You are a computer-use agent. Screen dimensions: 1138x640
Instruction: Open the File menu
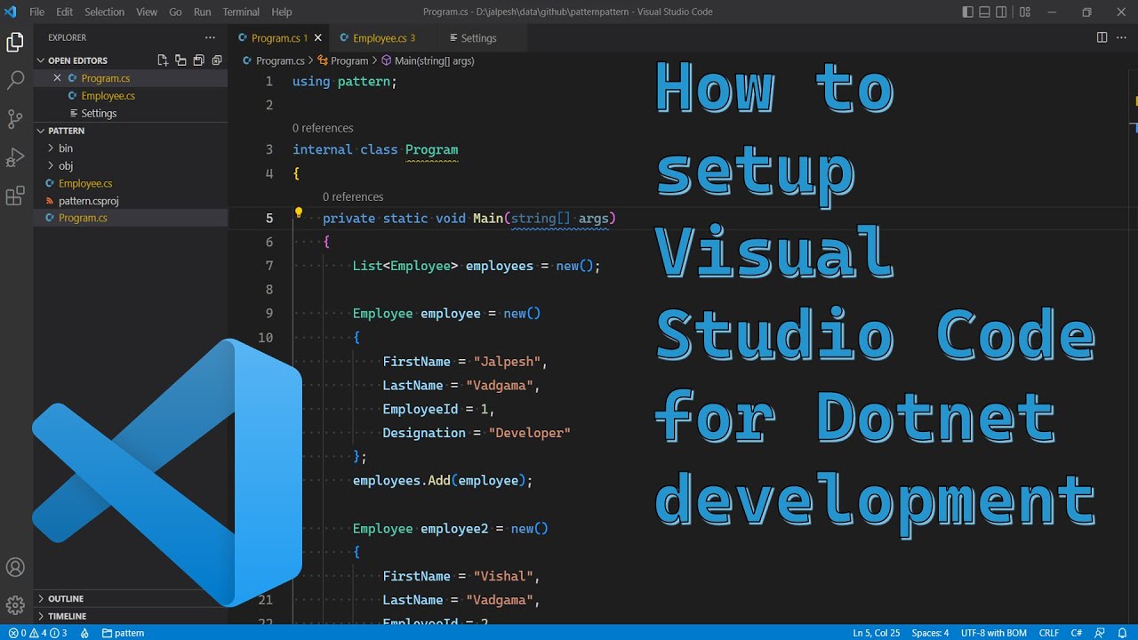point(36,12)
